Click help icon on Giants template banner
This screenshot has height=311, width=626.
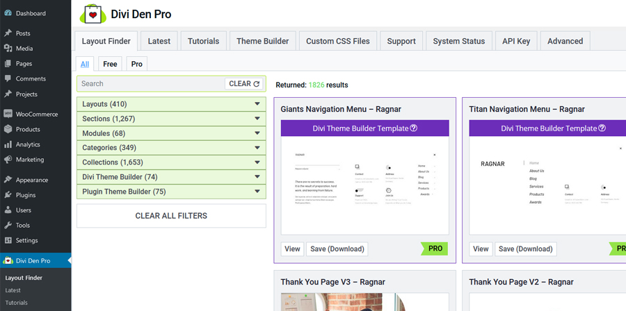(414, 128)
